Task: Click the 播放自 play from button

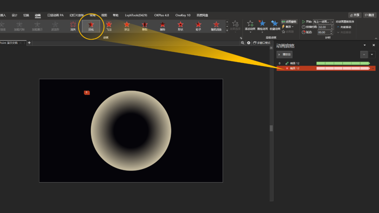Action: click(285, 55)
